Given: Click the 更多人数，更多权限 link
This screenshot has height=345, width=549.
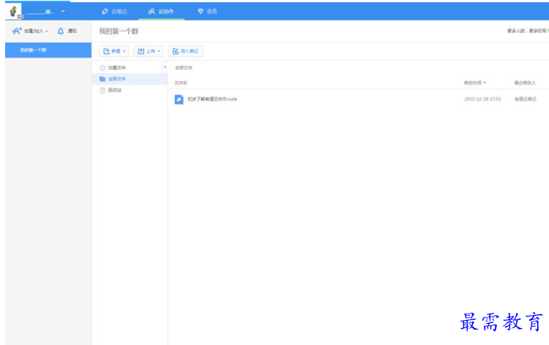Looking at the screenshot, I should 527,31.
